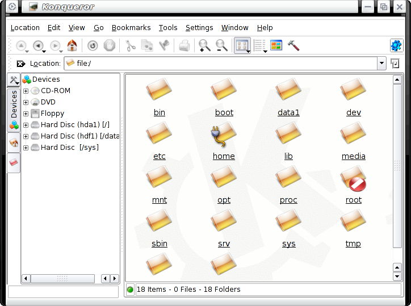Click the sidebar bottom empty text field
This screenshot has height=306, width=411.
coord(63,292)
